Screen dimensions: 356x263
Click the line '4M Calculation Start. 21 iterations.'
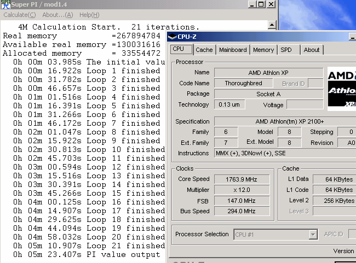(108, 27)
